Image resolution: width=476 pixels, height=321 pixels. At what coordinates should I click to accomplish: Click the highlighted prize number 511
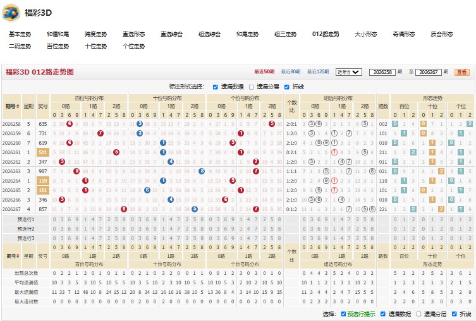pyautogui.click(x=43, y=152)
